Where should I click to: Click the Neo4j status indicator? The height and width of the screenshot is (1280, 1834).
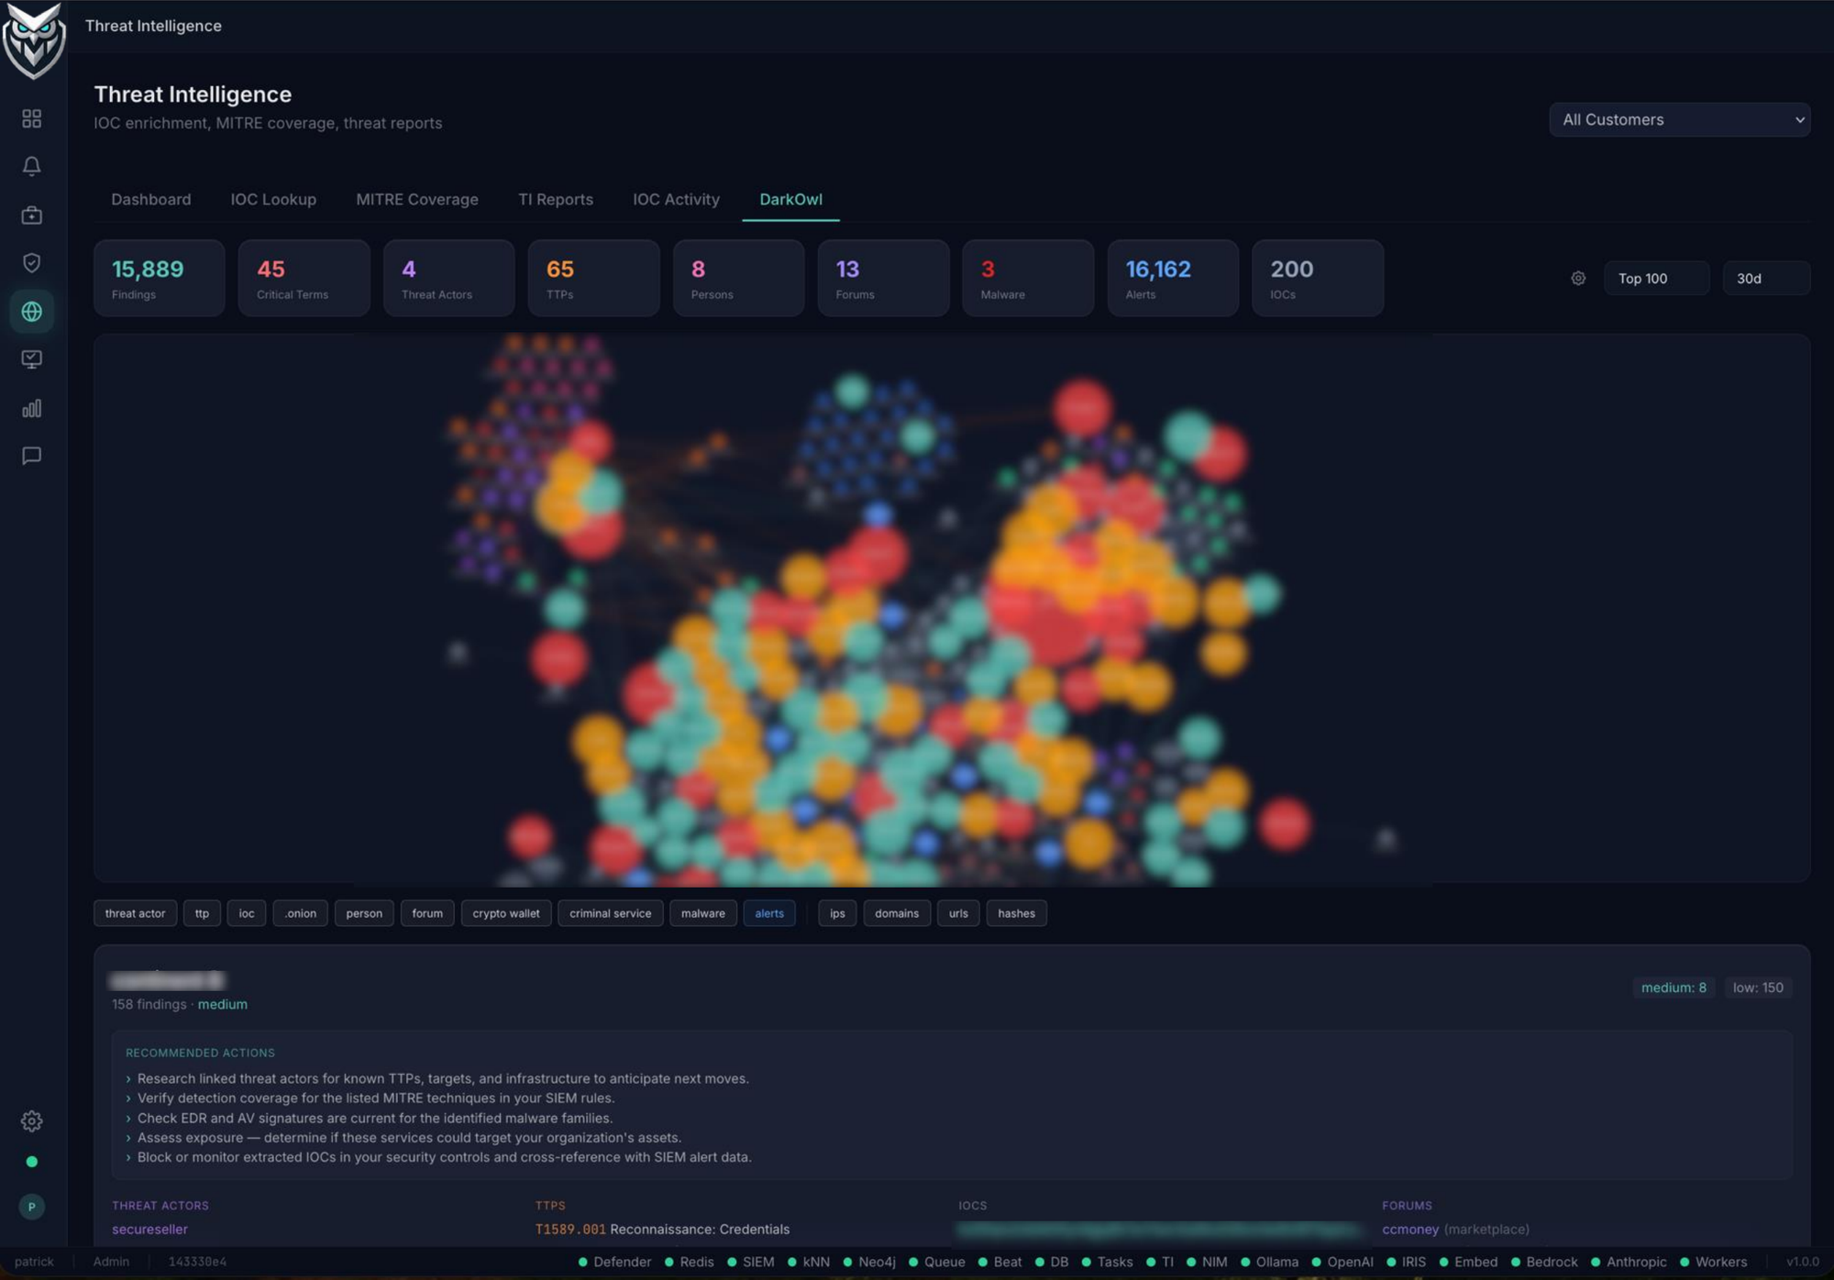[x=869, y=1263]
